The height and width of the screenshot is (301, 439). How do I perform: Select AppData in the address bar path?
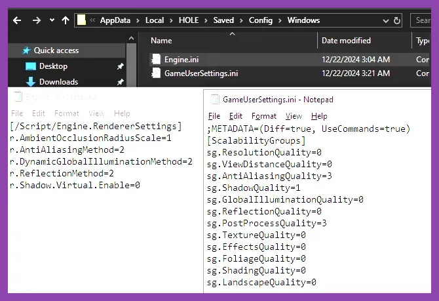pyautogui.click(x=115, y=20)
